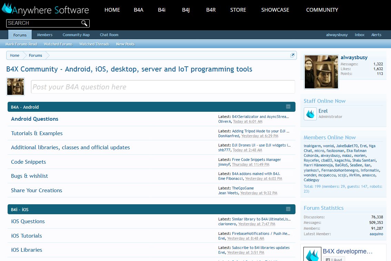
Task: Open New Posts
Action: 125,44
